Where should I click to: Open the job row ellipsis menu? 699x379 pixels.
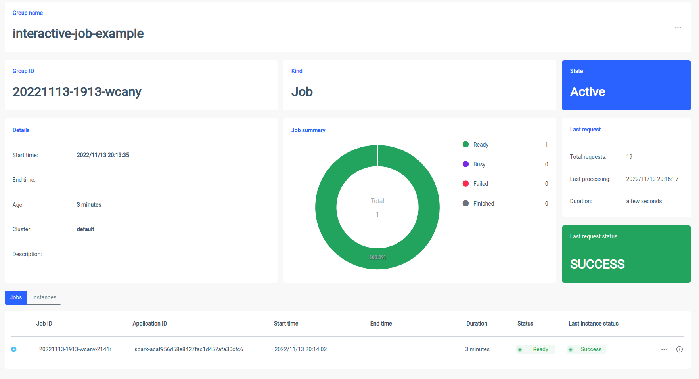point(664,349)
